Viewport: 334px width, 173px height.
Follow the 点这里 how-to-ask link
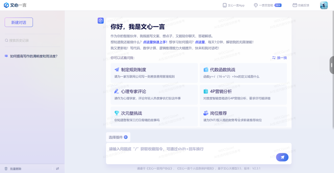[x=200, y=42]
